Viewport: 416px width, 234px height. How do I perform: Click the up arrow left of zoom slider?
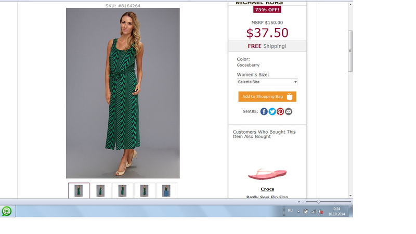coord(299,202)
